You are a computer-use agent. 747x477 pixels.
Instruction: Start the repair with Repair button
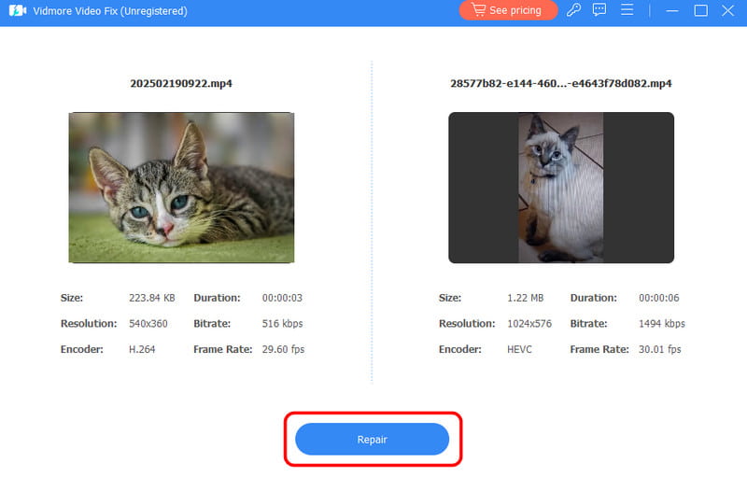point(372,439)
